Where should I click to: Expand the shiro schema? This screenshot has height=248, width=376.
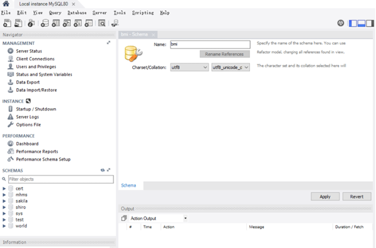click(x=4, y=207)
